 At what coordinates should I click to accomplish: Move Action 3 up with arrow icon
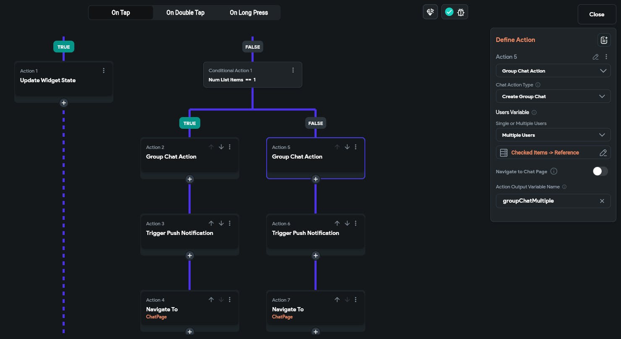211,224
